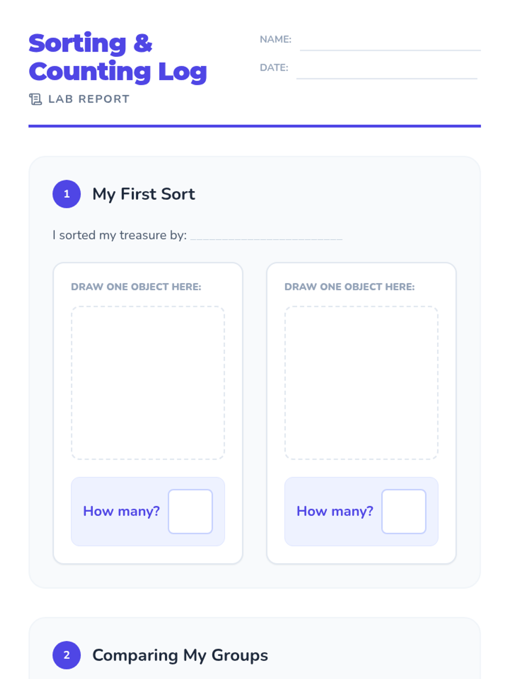Click the number 2 section badge
Viewport: 509px width, 679px height.
(67, 655)
